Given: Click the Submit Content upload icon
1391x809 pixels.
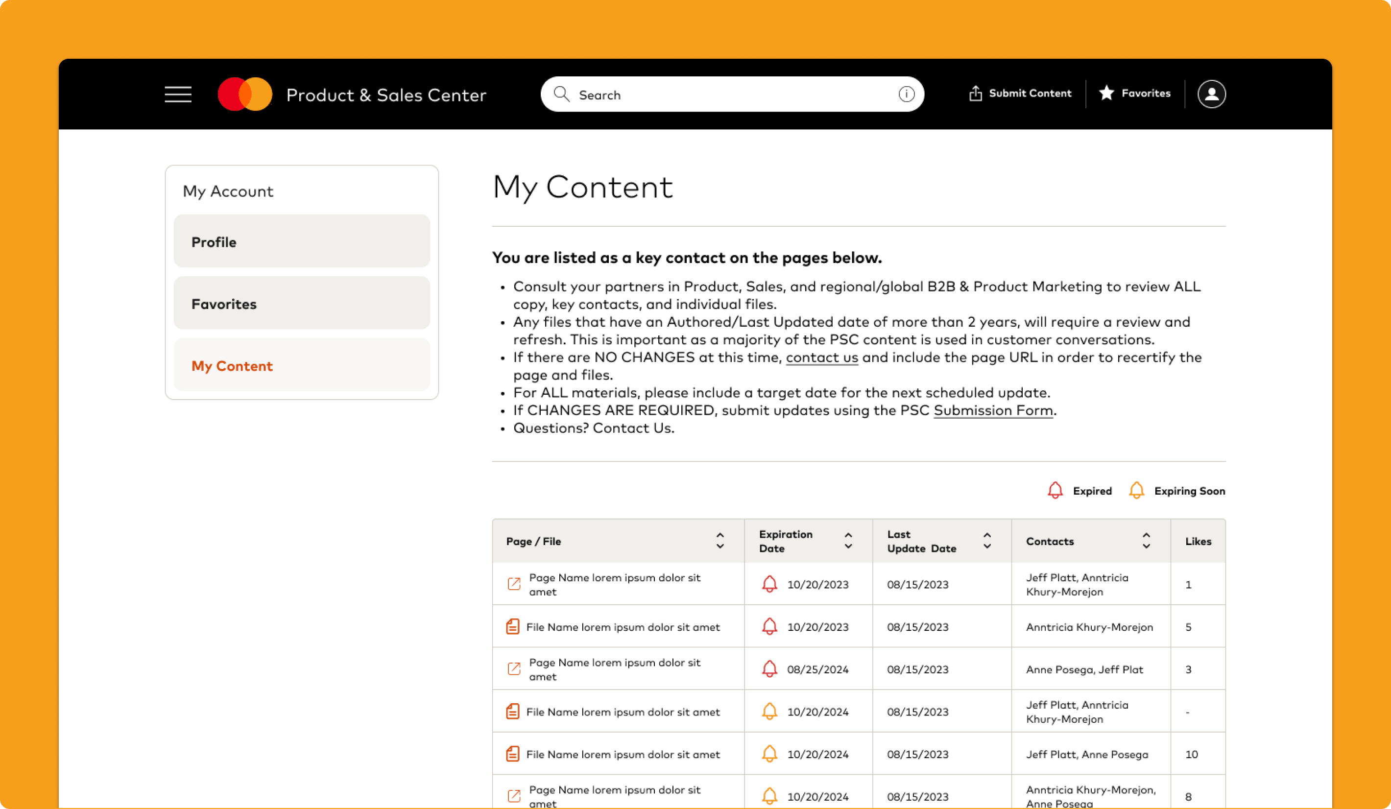Looking at the screenshot, I should [x=975, y=93].
